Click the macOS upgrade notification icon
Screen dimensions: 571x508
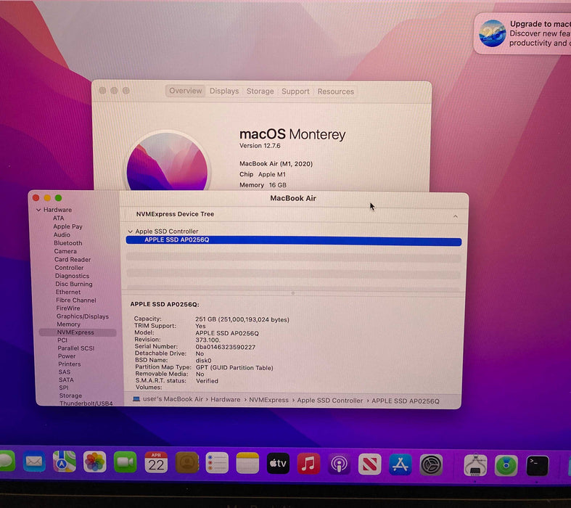pos(492,33)
